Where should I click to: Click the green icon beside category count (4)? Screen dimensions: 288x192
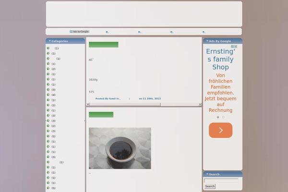point(48,95)
